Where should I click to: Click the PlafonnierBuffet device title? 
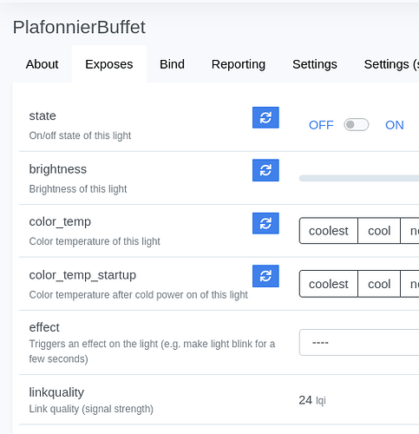pos(79,27)
